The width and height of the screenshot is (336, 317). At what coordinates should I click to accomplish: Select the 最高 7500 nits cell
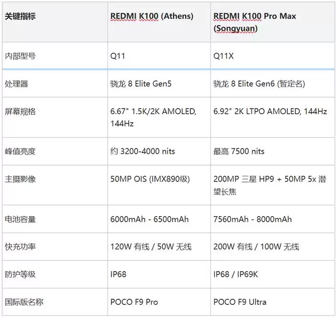click(239, 151)
